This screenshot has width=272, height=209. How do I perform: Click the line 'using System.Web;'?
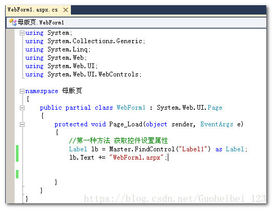(x=56, y=58)
